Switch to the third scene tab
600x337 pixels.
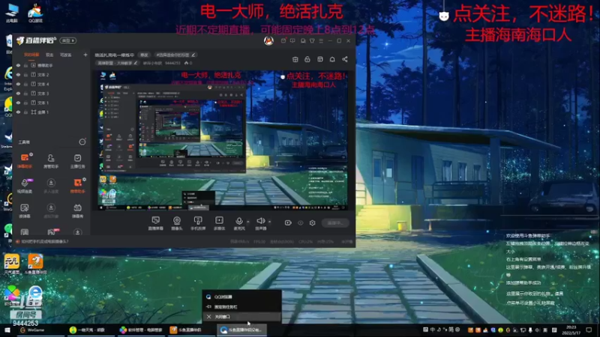pyautogui.click(x=66, y=55)
